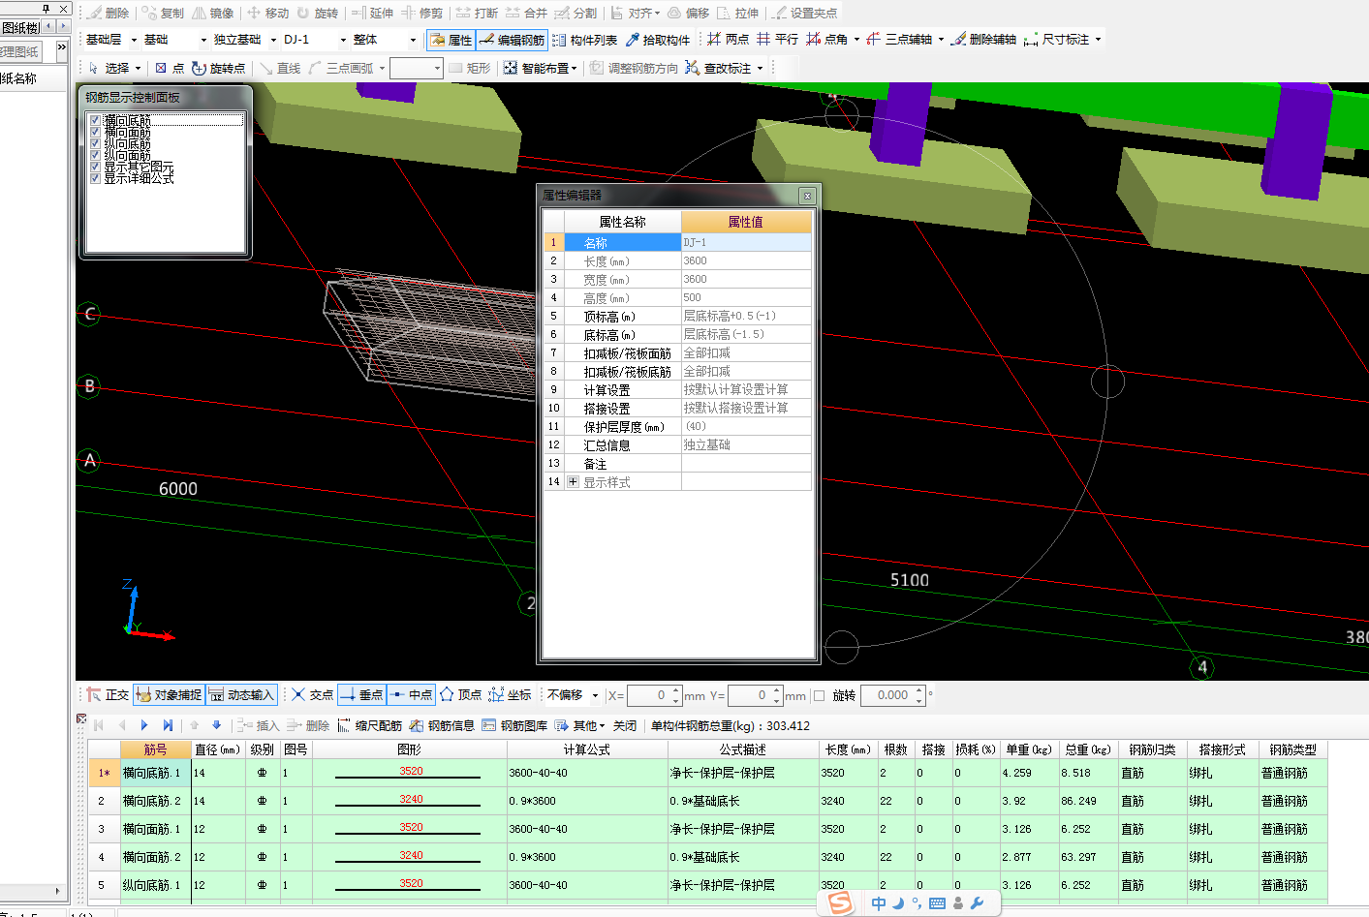Move rebar row down with blue arrow
The height and width of the screenshot is (917, 1369).
217,725
